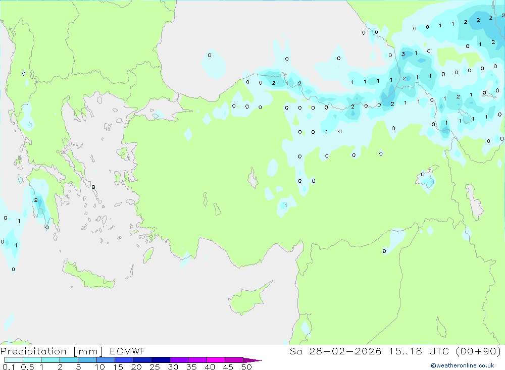Click the '20' legend scale label

pyautogui.click(x=136, y=367)
